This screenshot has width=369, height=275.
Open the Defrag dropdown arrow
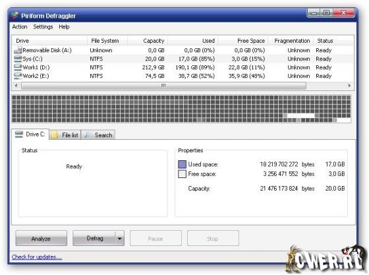pyautogui.click(x=120, y=239)
